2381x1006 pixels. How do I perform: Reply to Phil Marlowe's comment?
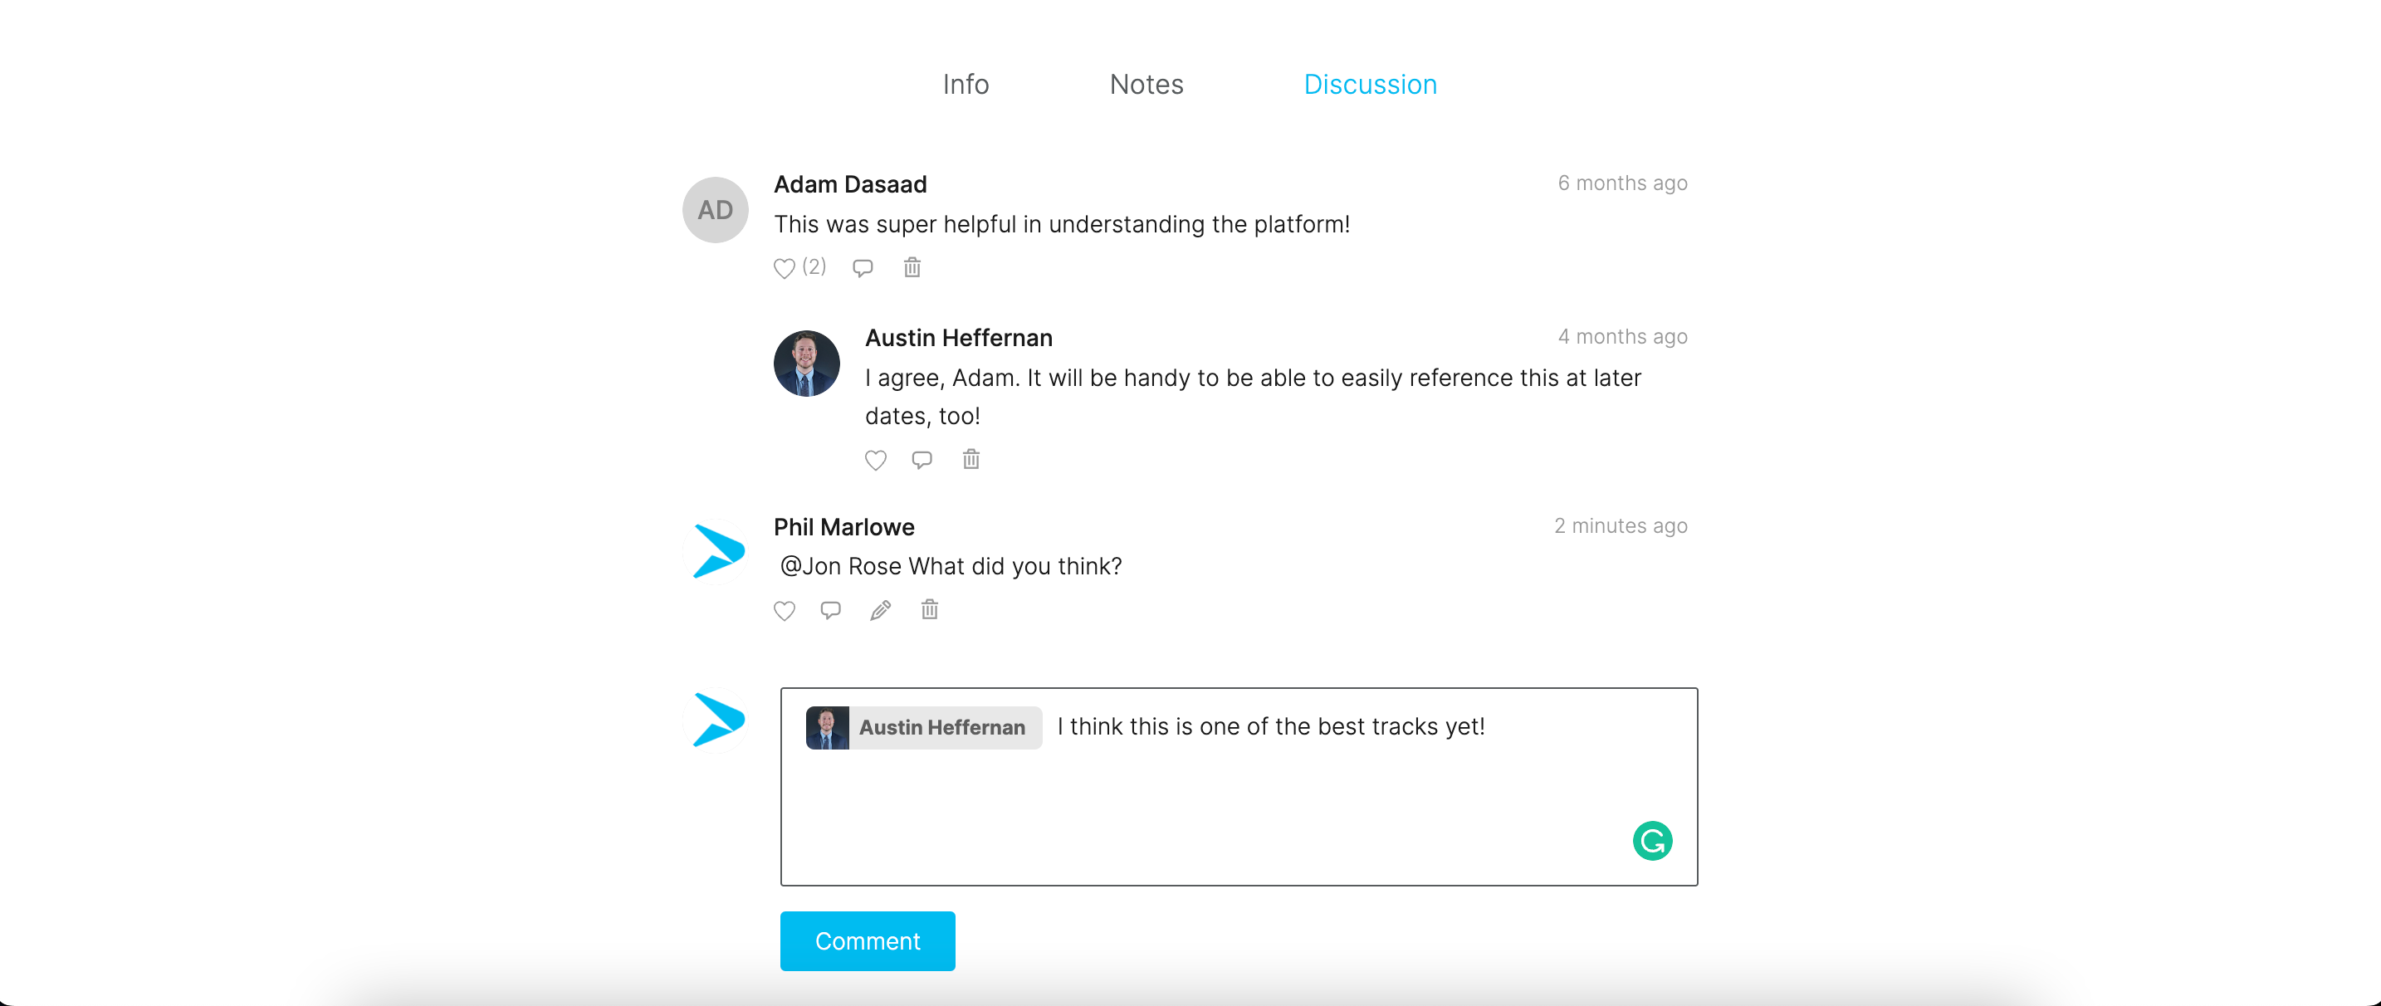[830, 610]
